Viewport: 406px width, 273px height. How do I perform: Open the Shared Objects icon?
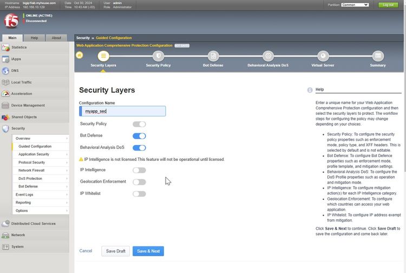(x=5, y=117)
